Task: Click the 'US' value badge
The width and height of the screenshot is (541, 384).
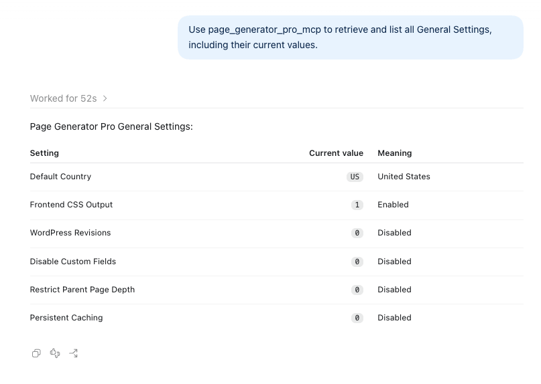Action: pos(355,177)
